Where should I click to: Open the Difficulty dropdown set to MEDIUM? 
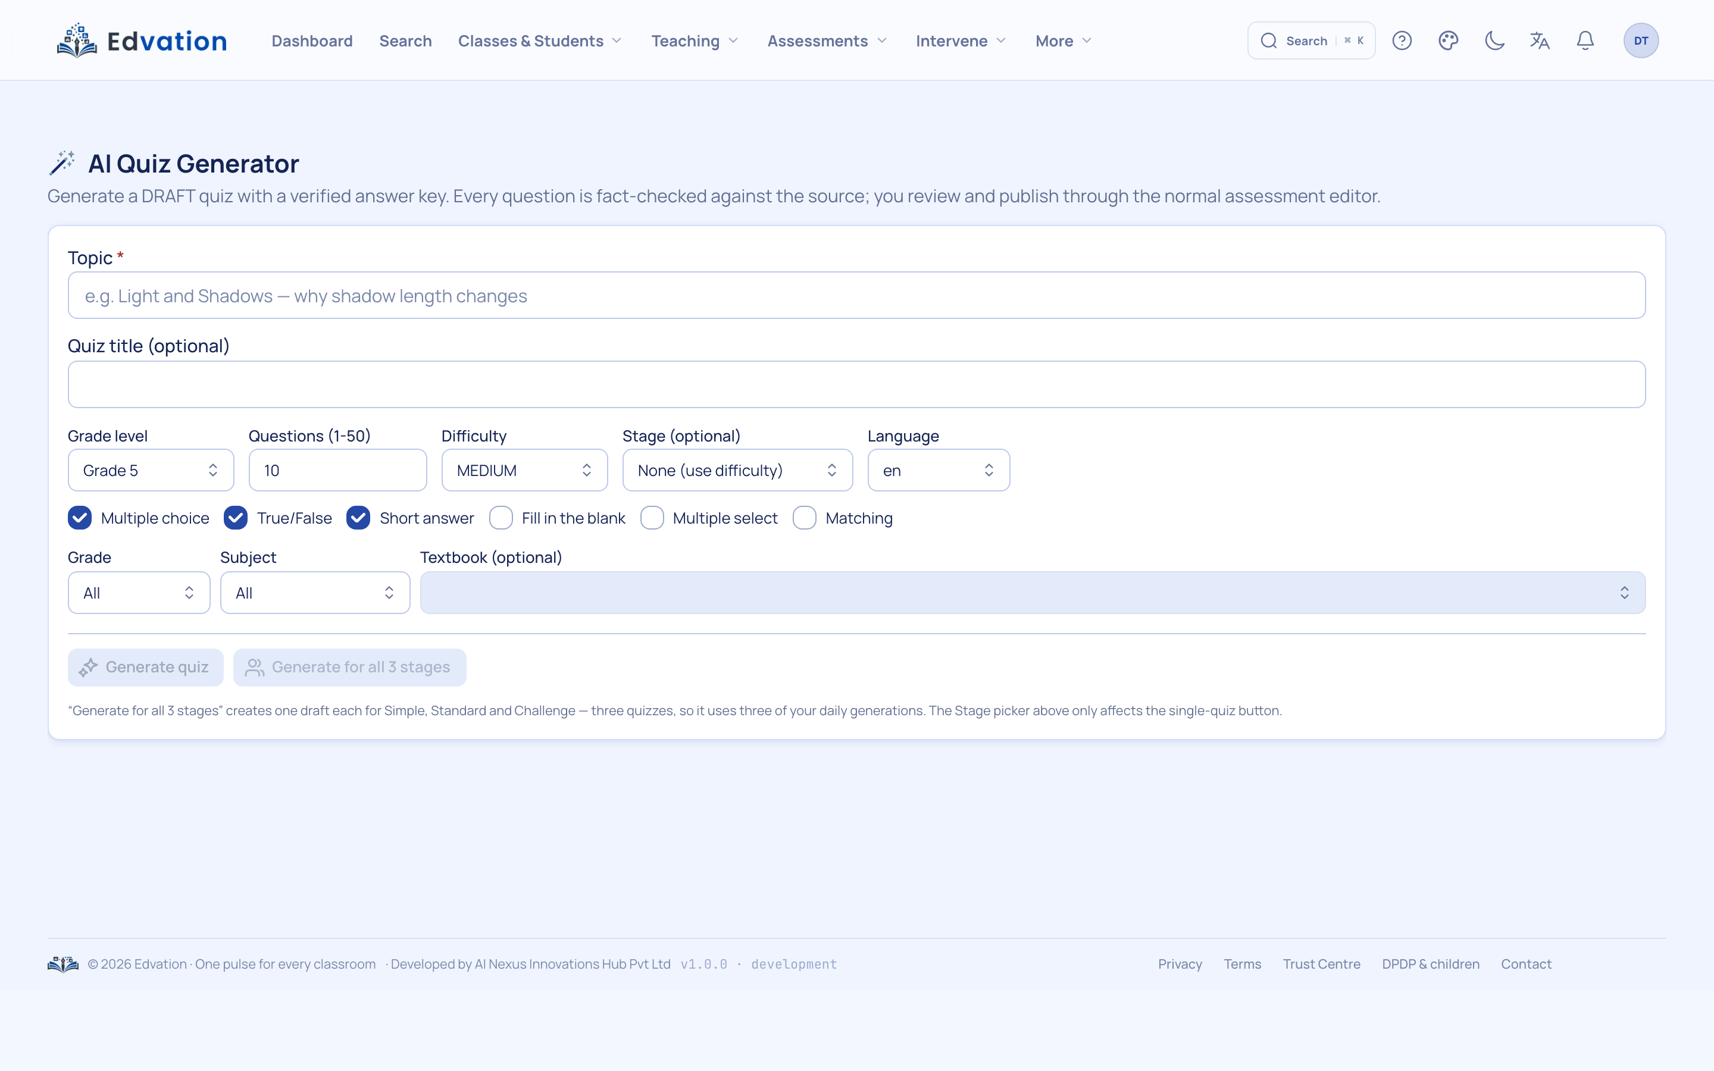tap(524, 469)
